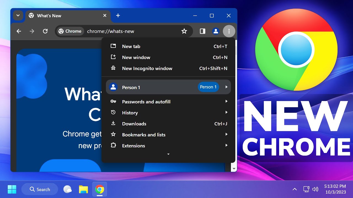Open File Explorer from the taskbar
The image size is (353, 198).
[83, 189]
